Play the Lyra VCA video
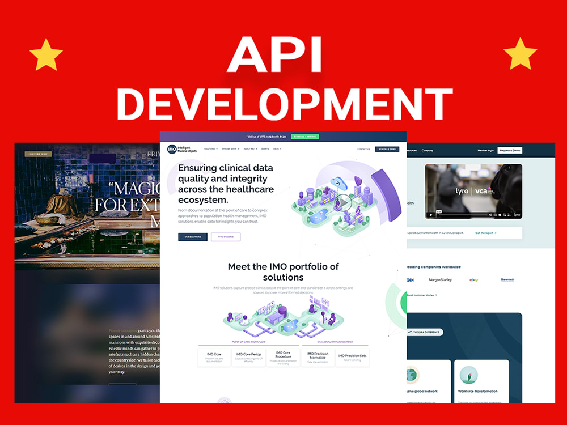Image resolution: width=567 pixels, height=425 pixels. 431,214
